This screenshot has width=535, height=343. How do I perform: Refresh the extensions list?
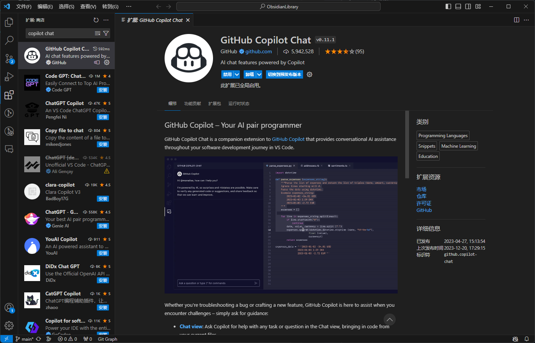coord(96,20)
